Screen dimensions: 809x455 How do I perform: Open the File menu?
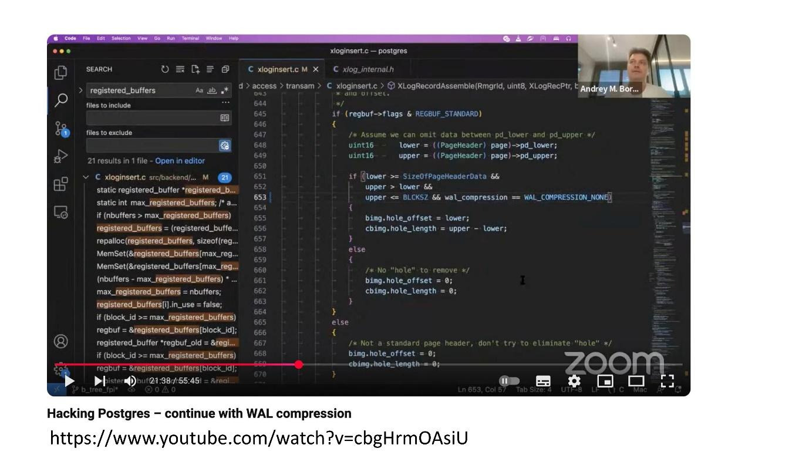tap(86, 39)
